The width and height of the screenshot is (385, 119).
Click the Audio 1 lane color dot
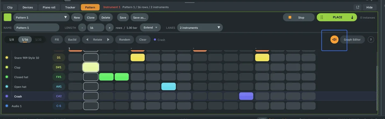click(7, 106)
